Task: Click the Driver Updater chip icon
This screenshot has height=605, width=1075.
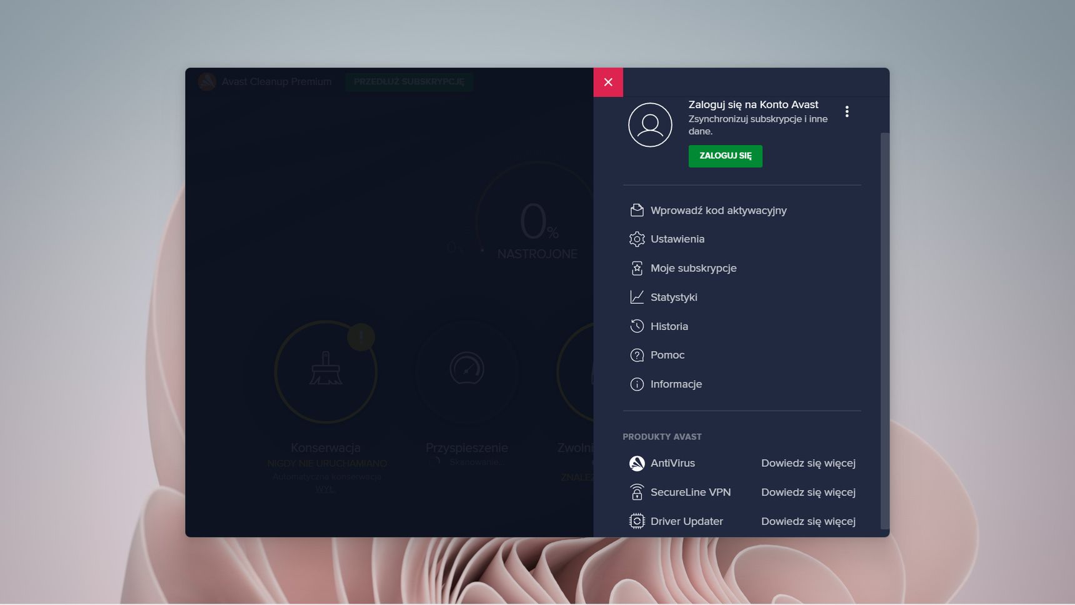Action: point(637,521)
